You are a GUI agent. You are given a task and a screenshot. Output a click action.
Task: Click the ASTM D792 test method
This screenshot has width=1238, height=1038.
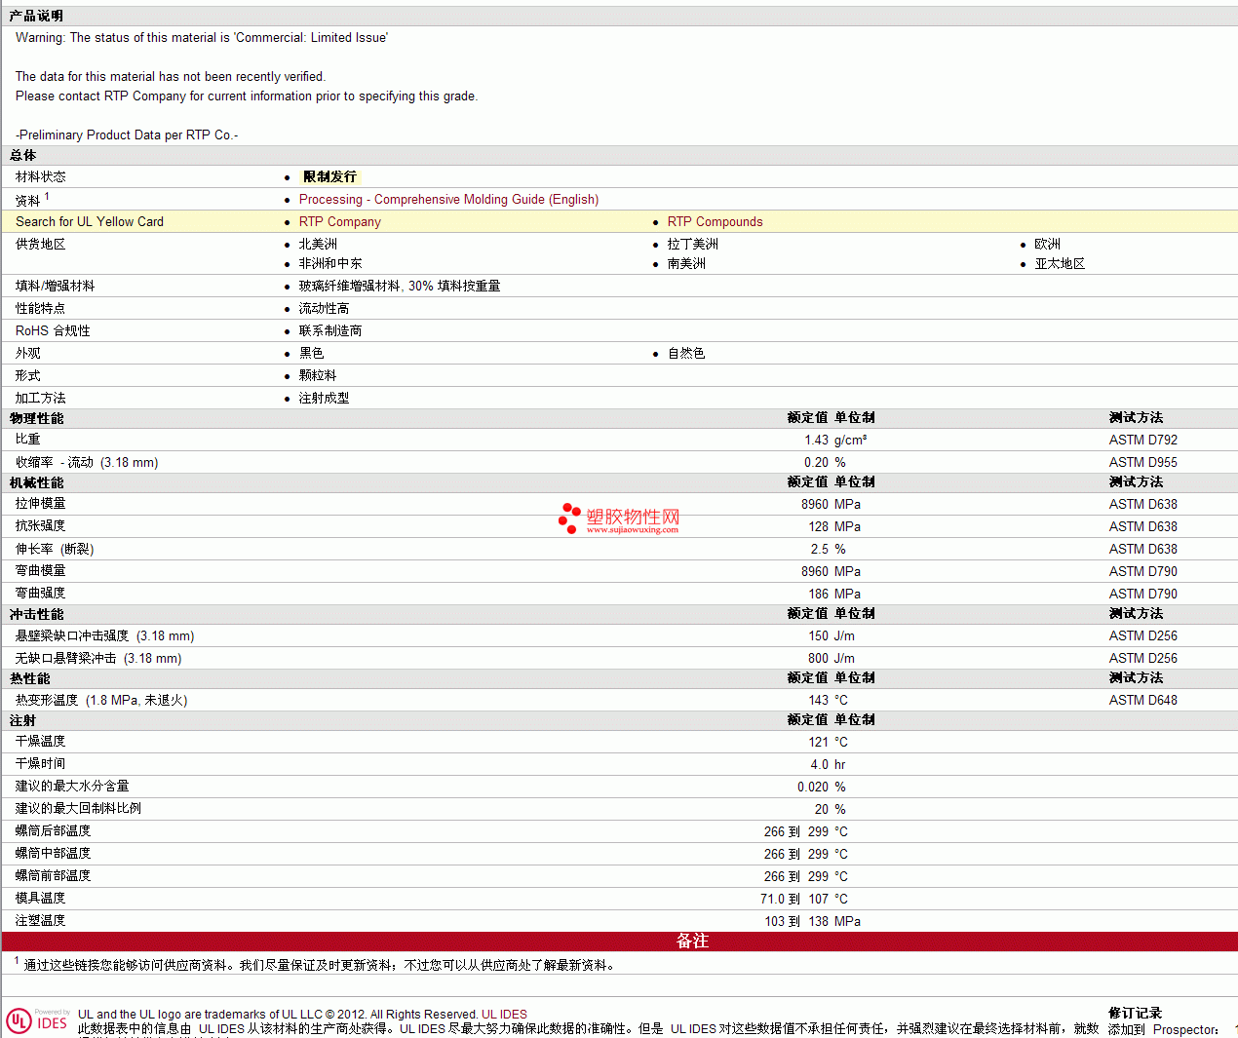[1142, 440]
